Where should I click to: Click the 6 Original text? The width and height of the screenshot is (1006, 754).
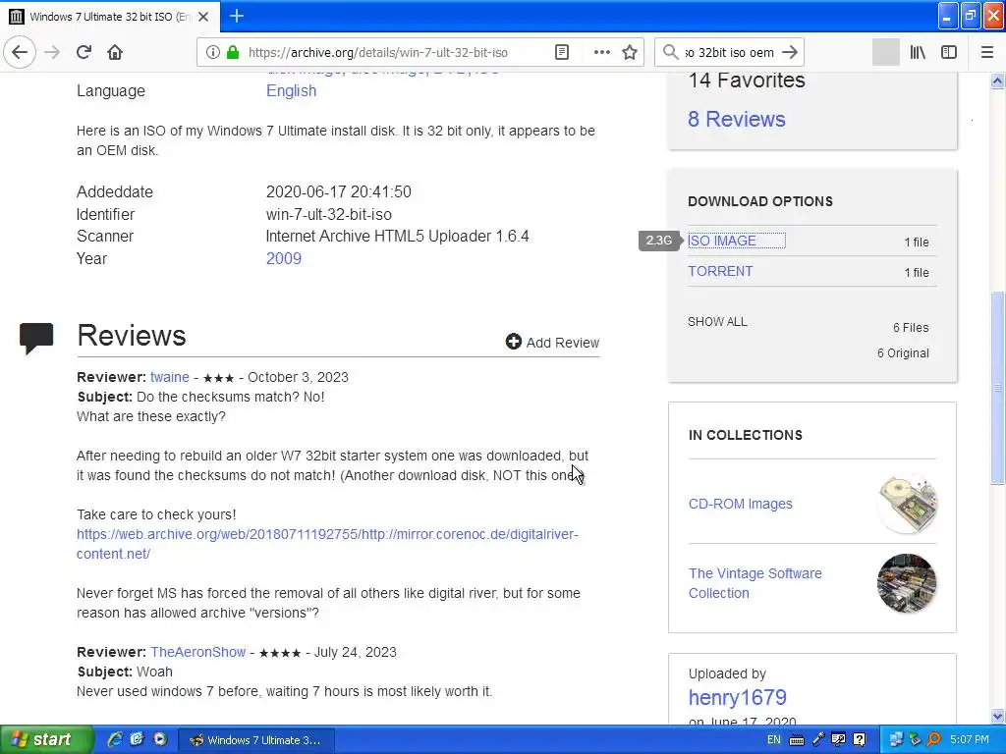pos(903,353)
